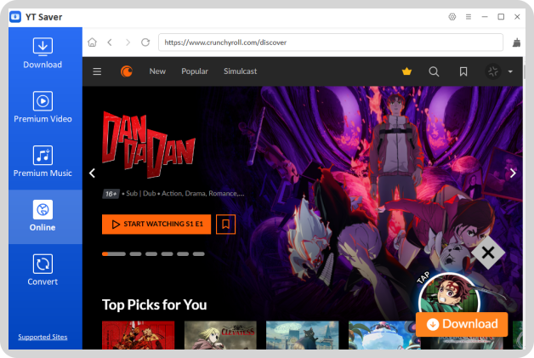Image resolution: width=534 pixels, height=358 pixels.
Task: Select the fifth carousel indicator
Action: [x=183, y=253]
